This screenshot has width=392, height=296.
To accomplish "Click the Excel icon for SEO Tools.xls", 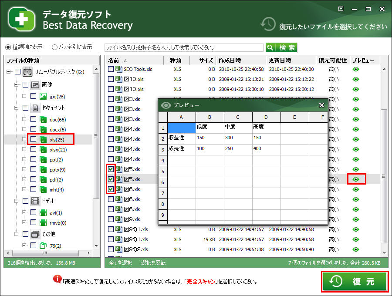I will point(119,69).
